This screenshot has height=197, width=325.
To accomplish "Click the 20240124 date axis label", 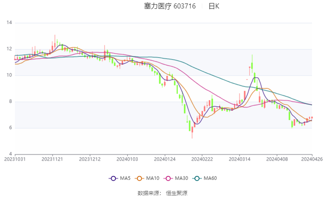I will 164,159.
